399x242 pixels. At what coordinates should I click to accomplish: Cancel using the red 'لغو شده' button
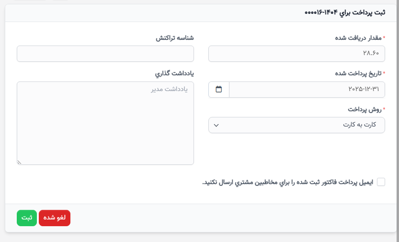55,218
